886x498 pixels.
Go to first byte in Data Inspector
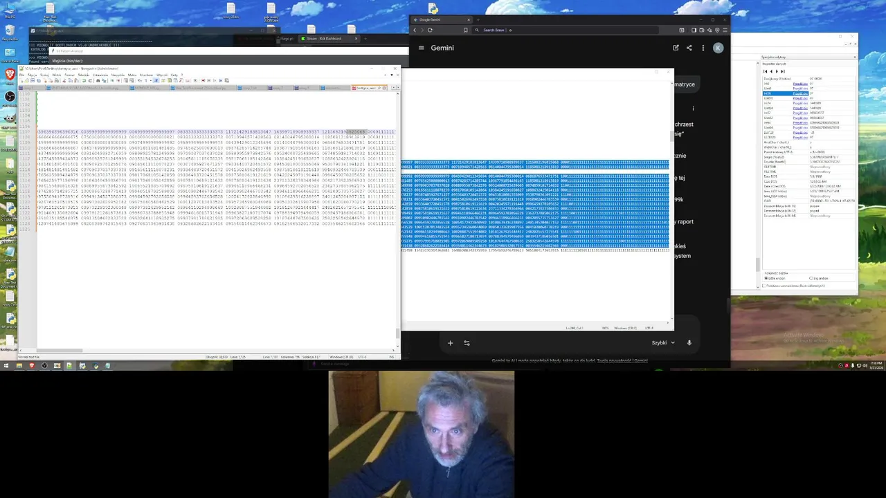tap(765, 71)
